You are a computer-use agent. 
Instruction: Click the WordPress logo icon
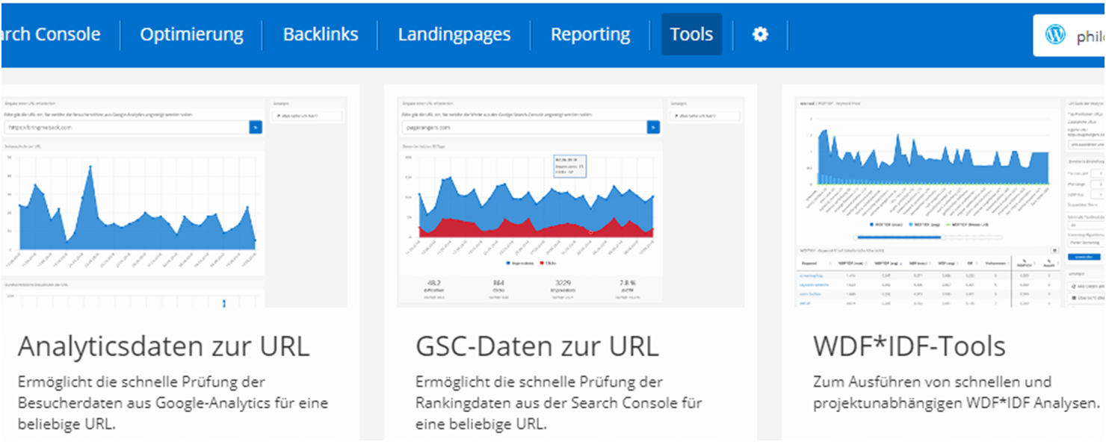(x=1055, y=34)
